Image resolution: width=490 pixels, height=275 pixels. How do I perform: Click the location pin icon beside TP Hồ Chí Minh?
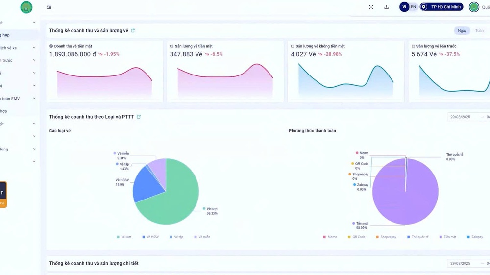click(424, 7)
